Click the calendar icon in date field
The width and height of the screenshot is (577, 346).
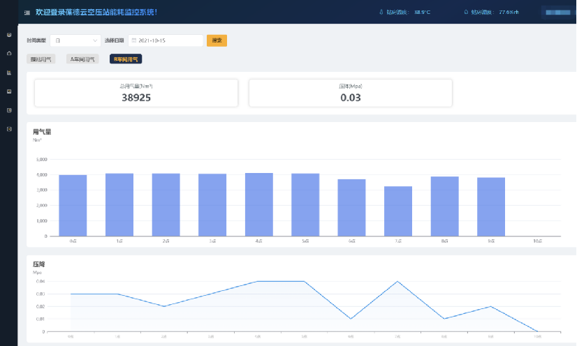tap(134, 40)
